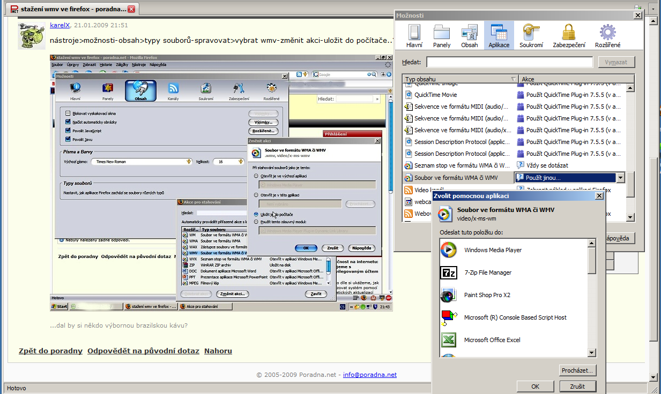Select 7-Zip File Manager in application list
This screenshot has width=661, height=394.
487,272
